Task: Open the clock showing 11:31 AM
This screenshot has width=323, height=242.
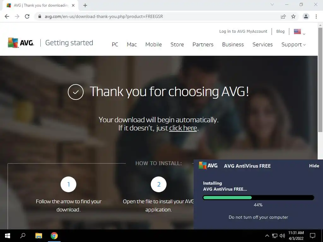Action: coord(296,236)
